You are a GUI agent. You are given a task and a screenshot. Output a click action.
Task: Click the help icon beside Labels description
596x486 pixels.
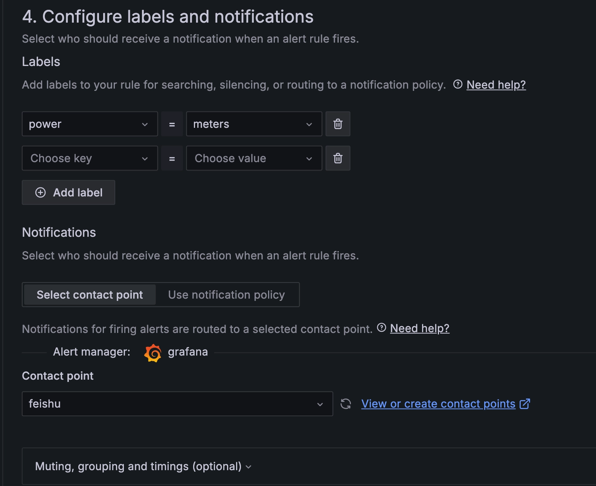tap(458, 84)
